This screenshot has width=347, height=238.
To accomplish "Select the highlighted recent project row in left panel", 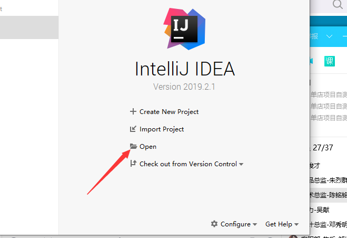I will [29, 27].
